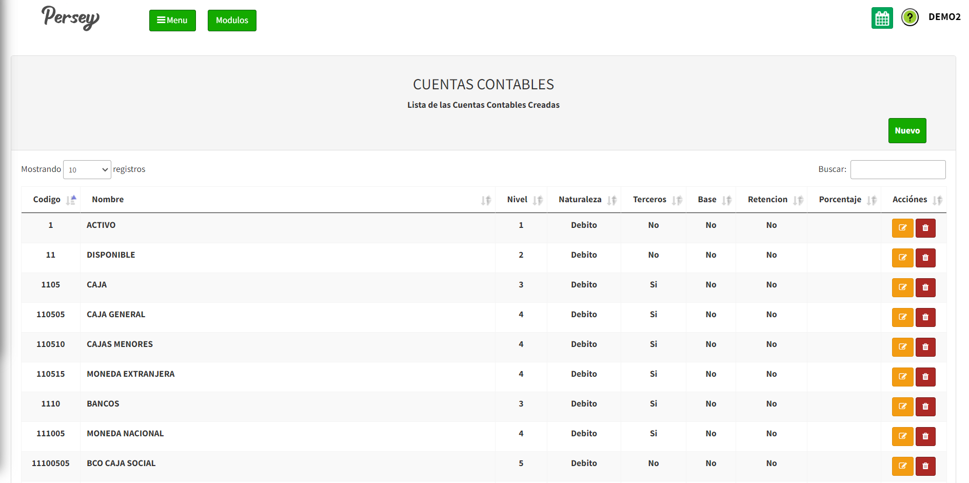Viewport: 969px width, 483px height.
Task: Click the Nuevo button
Action: (x=907, y=131)
